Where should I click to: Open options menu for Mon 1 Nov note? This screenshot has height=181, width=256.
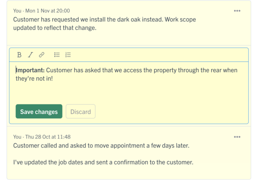click(237, 11)
